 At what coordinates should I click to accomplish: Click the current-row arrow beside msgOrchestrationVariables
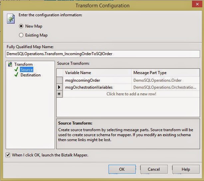pos(59,87)
